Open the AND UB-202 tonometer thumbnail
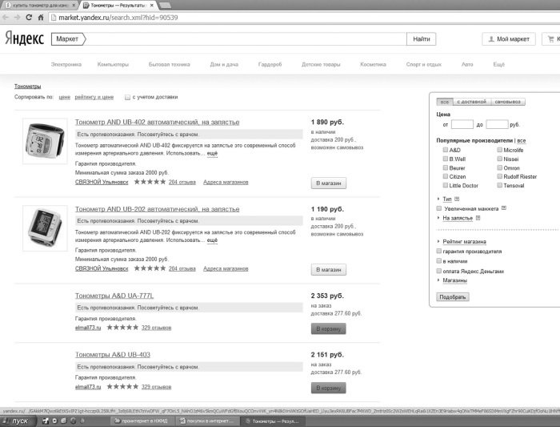Image resolution: width=560 pixels, height=427 pixels. point(45,228)
